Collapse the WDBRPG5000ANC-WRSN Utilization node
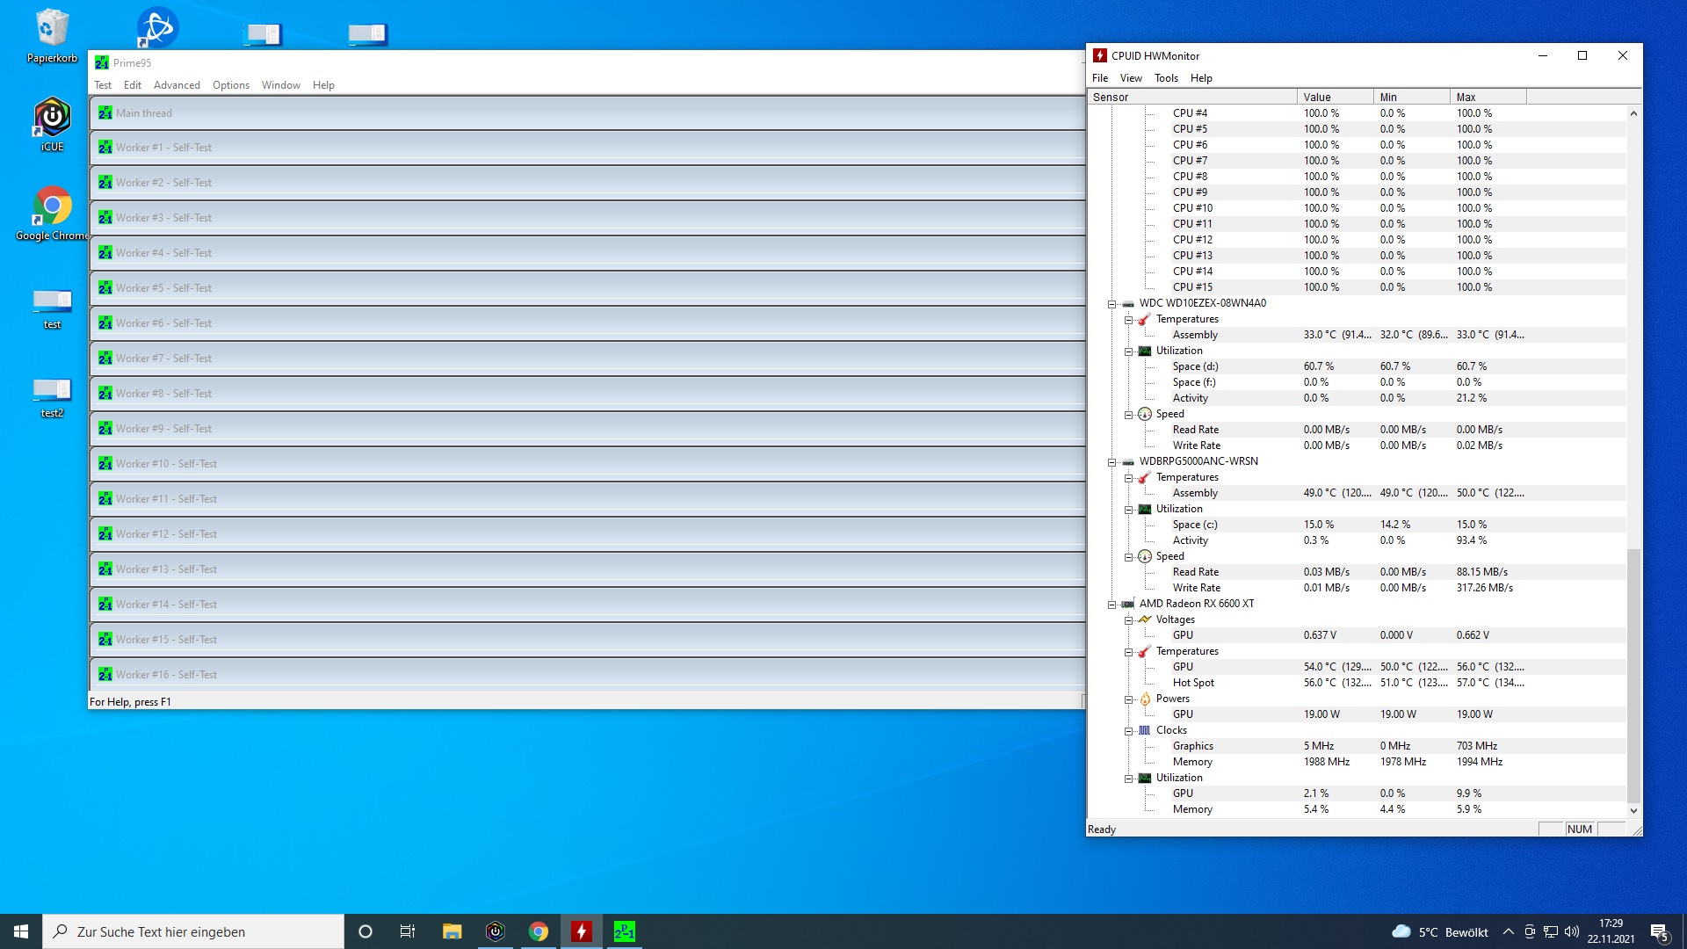The height and width of the screenshot is (949, 1687). coord(1129,510)
